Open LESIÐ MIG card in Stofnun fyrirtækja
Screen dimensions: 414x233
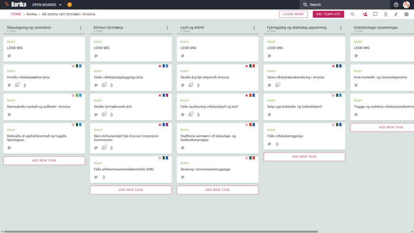click(131, 49)
